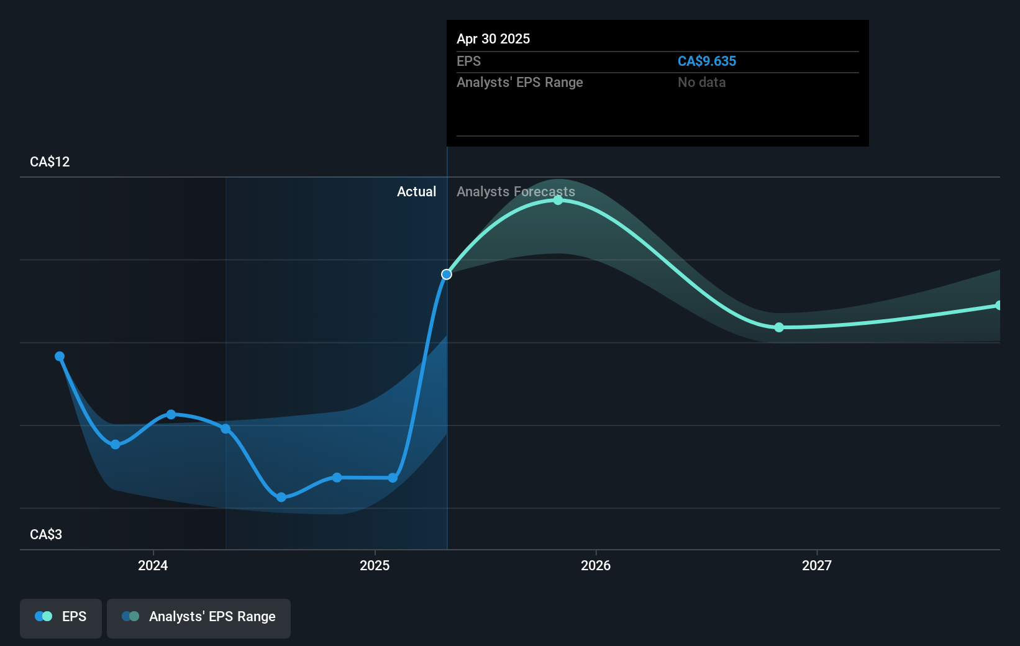
Task: Select the Apr 30 2025 EPS data point
Action: click(447, 274)
